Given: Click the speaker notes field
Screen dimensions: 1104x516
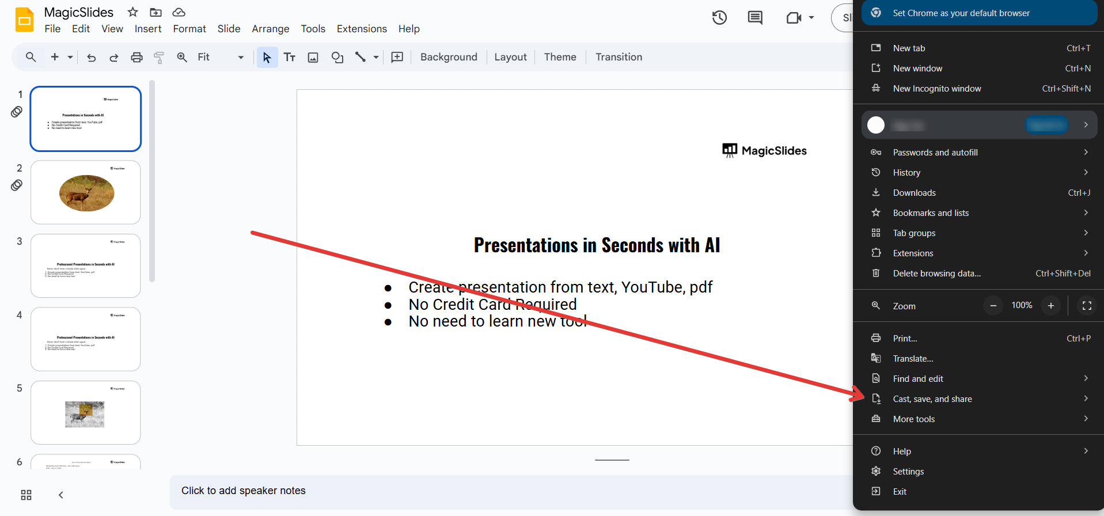Looking at the screenshot, I should (x=511, y=491).
